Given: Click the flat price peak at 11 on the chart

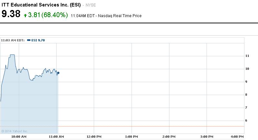Looking at the screenshot, I should tap(13, 55).
